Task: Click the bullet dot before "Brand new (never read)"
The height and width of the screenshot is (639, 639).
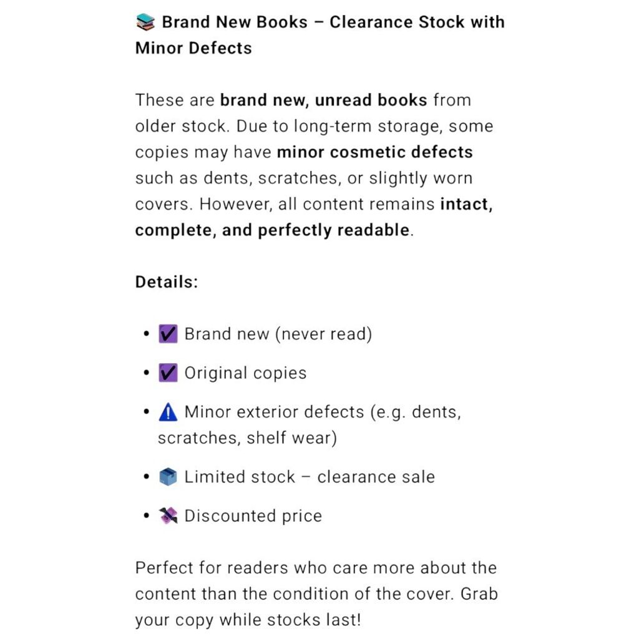Action: [147, 334]
